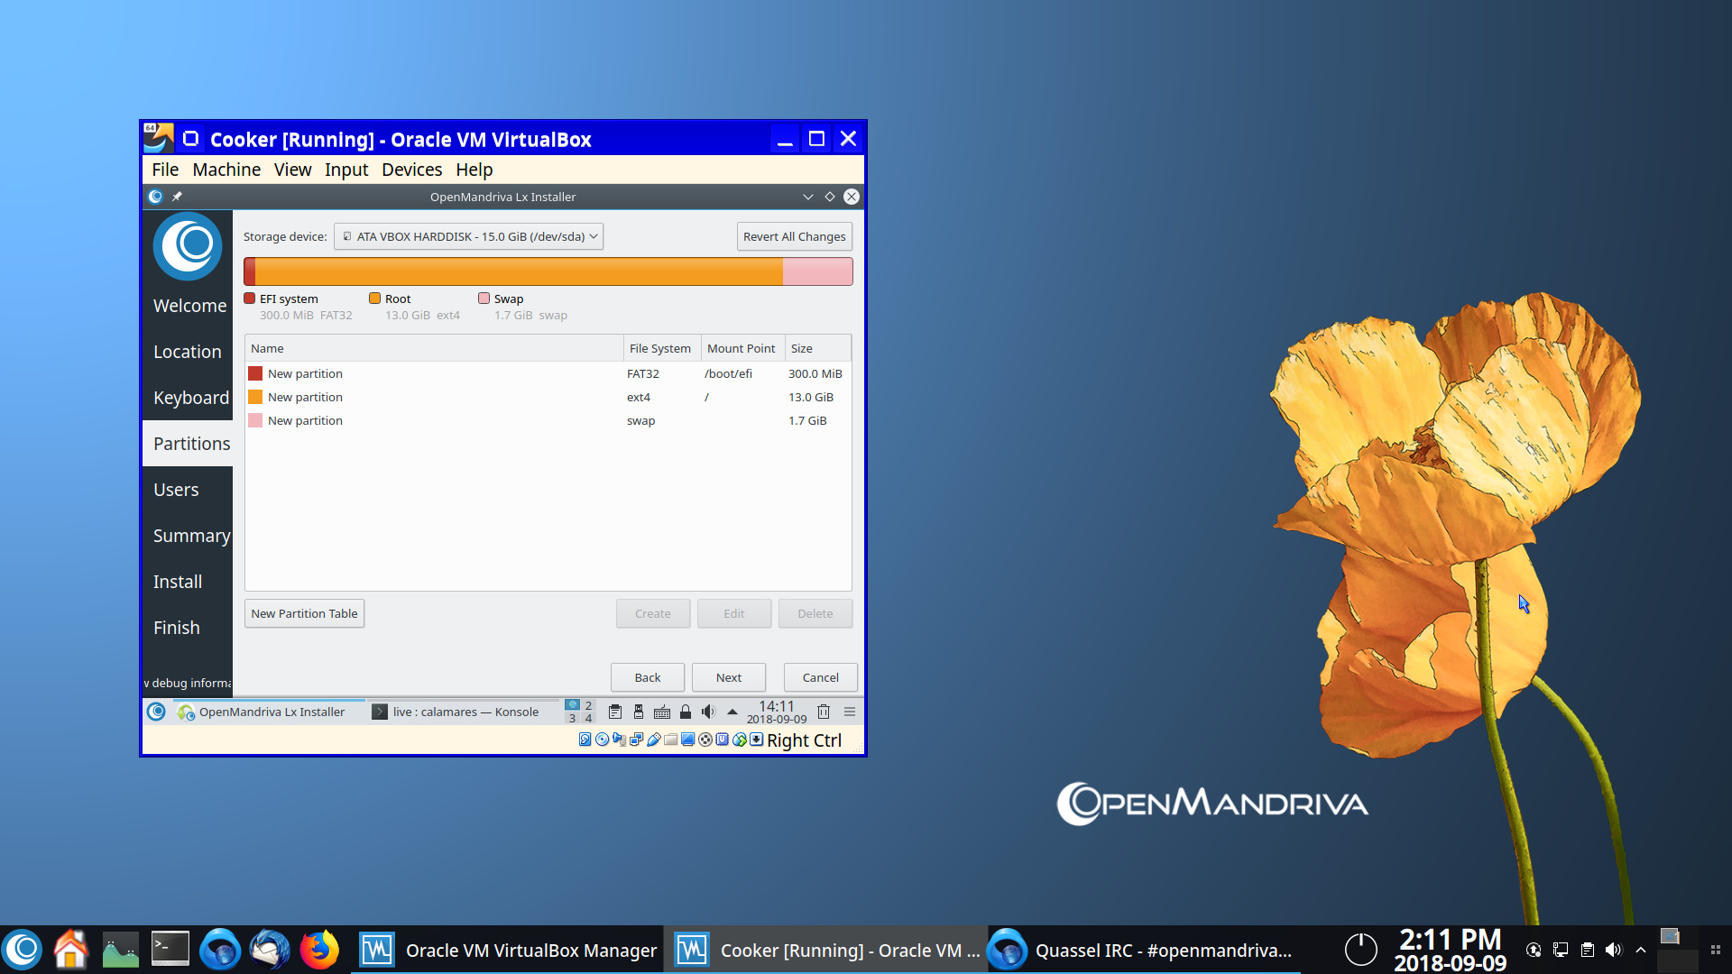Click New Partition Table button
The width and height of the screenshot is (1732, 974).
304,613
